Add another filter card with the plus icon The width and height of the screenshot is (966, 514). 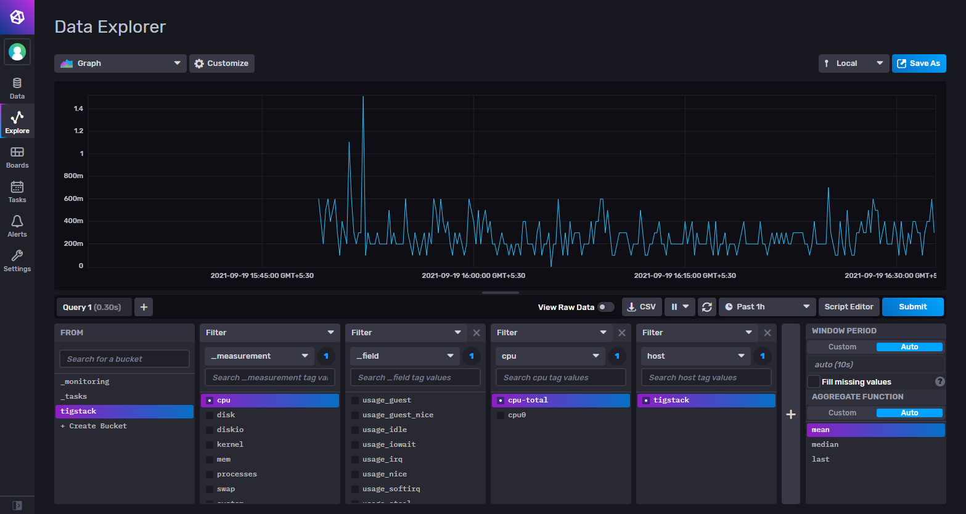point(791,415)
